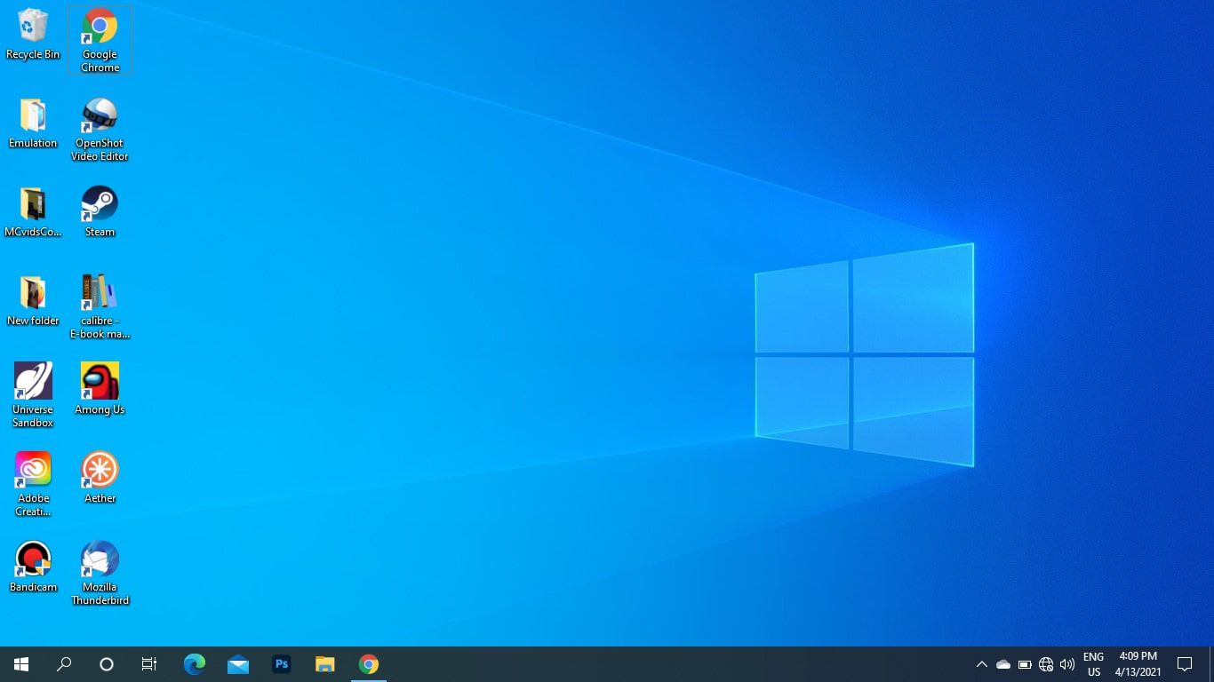This screenshot has width=1214, height=682.
Task: Launch Microsoft Edge from taskbar
Action: click(194, 664)
